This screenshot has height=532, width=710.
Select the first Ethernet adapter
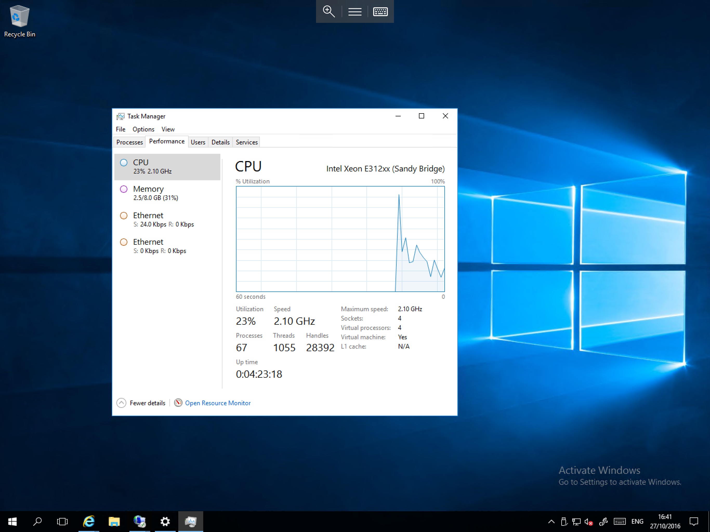[167, 219]
